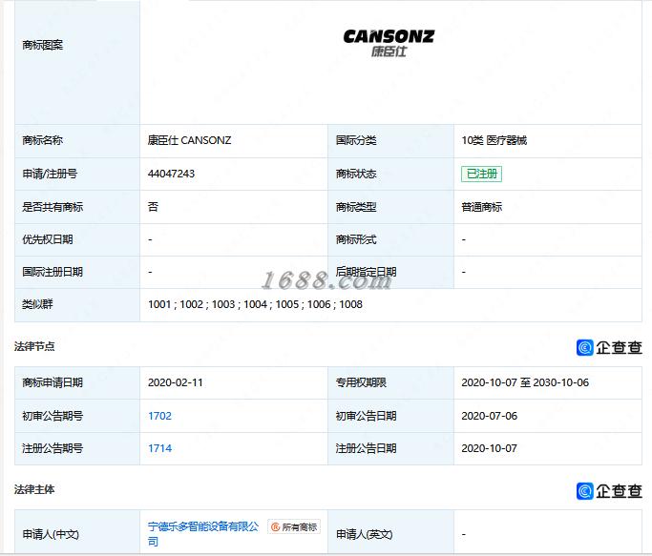
Task: Click the 商标类型 label
Action: 356,207
